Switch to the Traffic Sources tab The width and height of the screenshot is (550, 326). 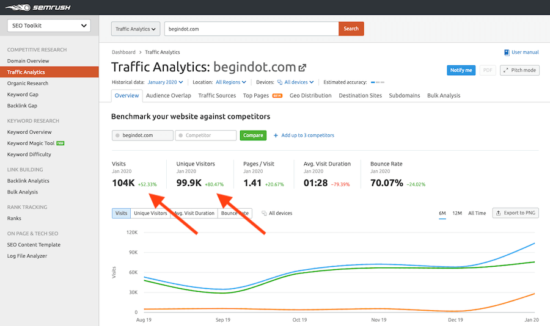tap(217, 96)
